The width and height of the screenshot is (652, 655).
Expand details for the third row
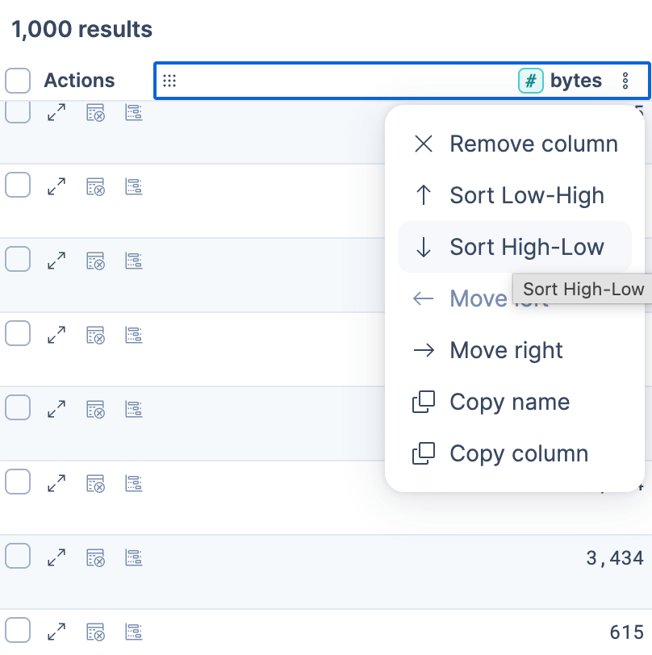pos(56,261)
